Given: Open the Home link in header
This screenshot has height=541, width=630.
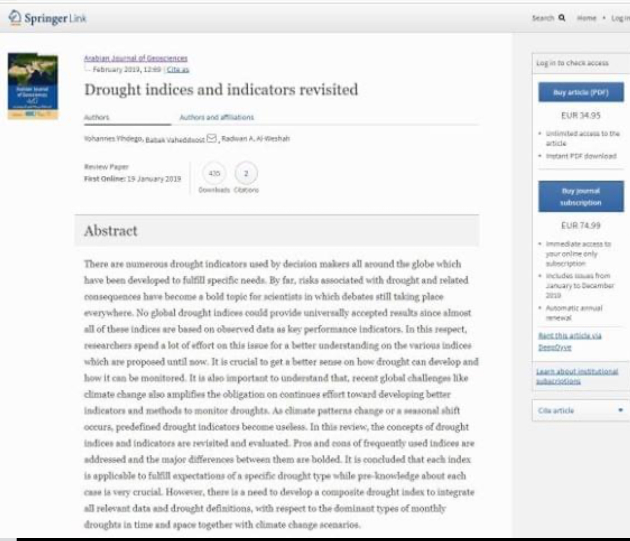Looking at the screenshot, I should click(587, 18).
